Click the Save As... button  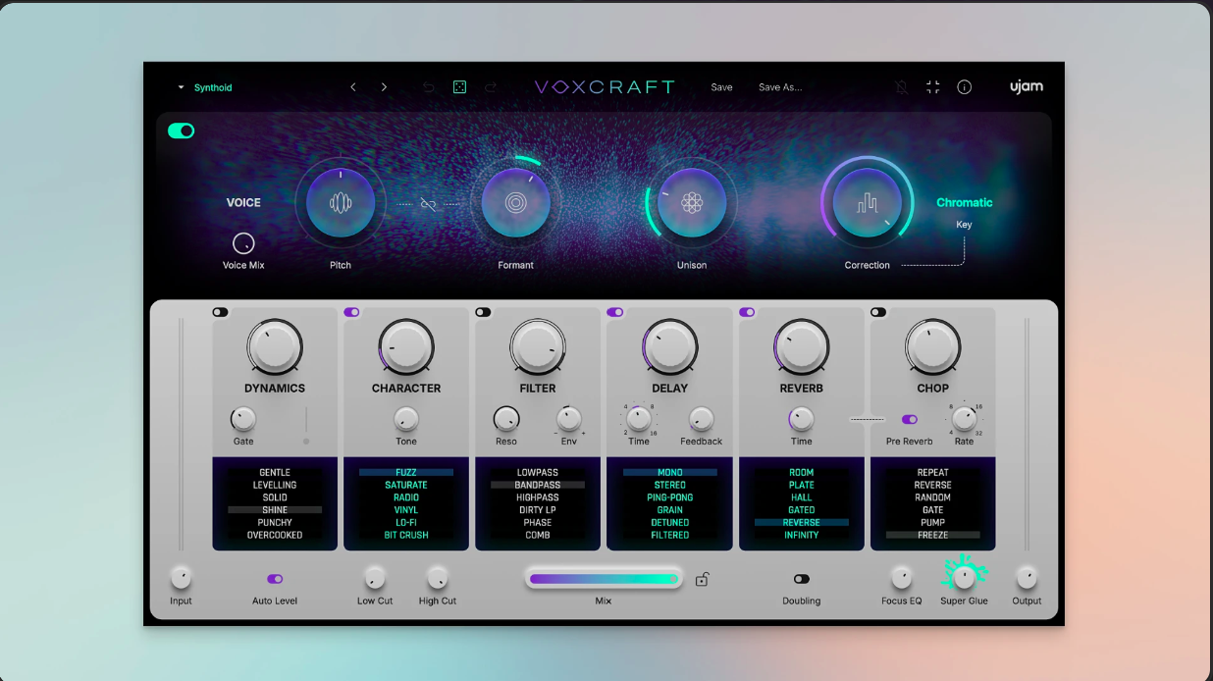tap(780, 87)
